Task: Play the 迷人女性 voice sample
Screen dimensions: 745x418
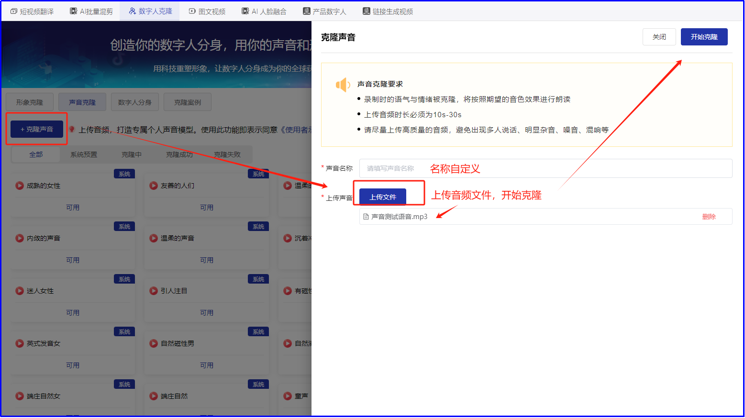Action: [x=20, y=291]
